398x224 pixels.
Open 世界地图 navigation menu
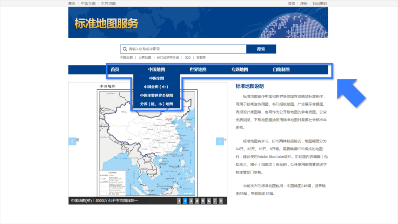click(198, 70)
